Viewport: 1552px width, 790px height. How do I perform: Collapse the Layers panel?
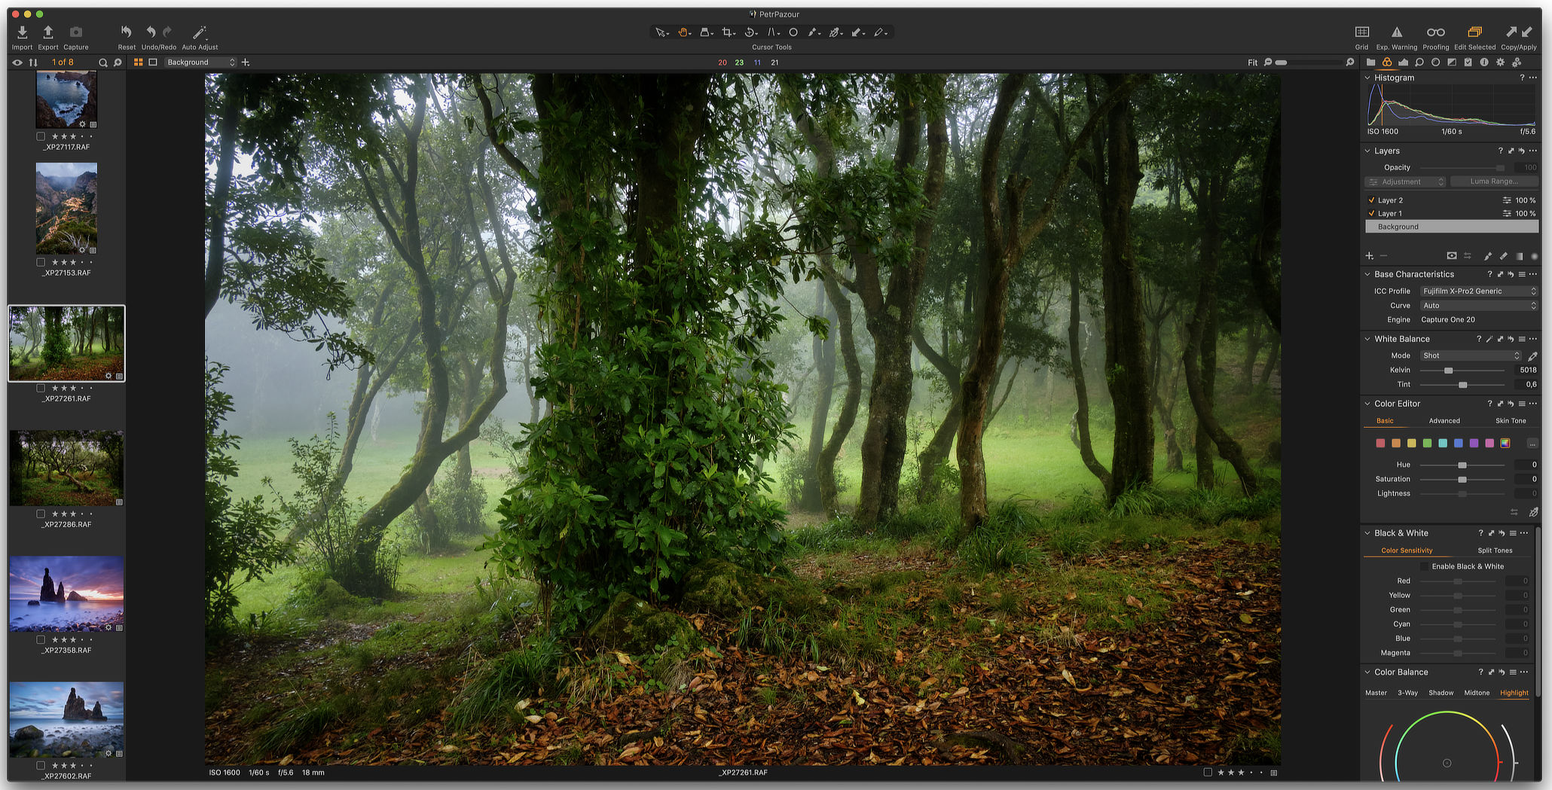1367,151
